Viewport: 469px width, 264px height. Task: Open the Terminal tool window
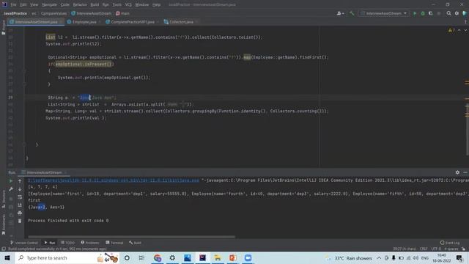[x=114, y=243]
